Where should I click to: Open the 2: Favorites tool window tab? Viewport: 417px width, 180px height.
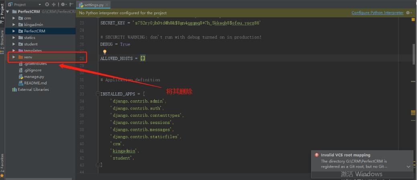coord(2,162)
